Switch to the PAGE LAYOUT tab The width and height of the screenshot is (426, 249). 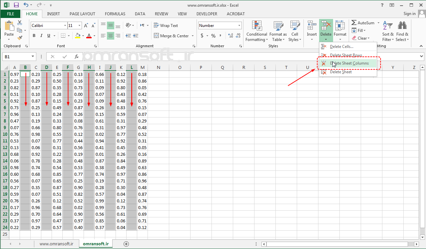pos(82,14)
